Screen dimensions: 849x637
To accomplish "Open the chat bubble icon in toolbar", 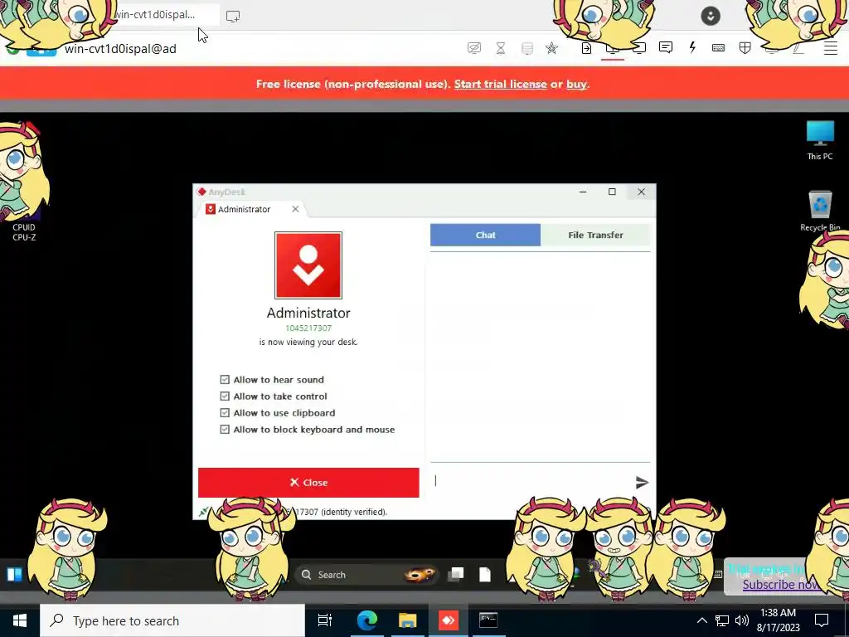I will [x=666, y=47].
